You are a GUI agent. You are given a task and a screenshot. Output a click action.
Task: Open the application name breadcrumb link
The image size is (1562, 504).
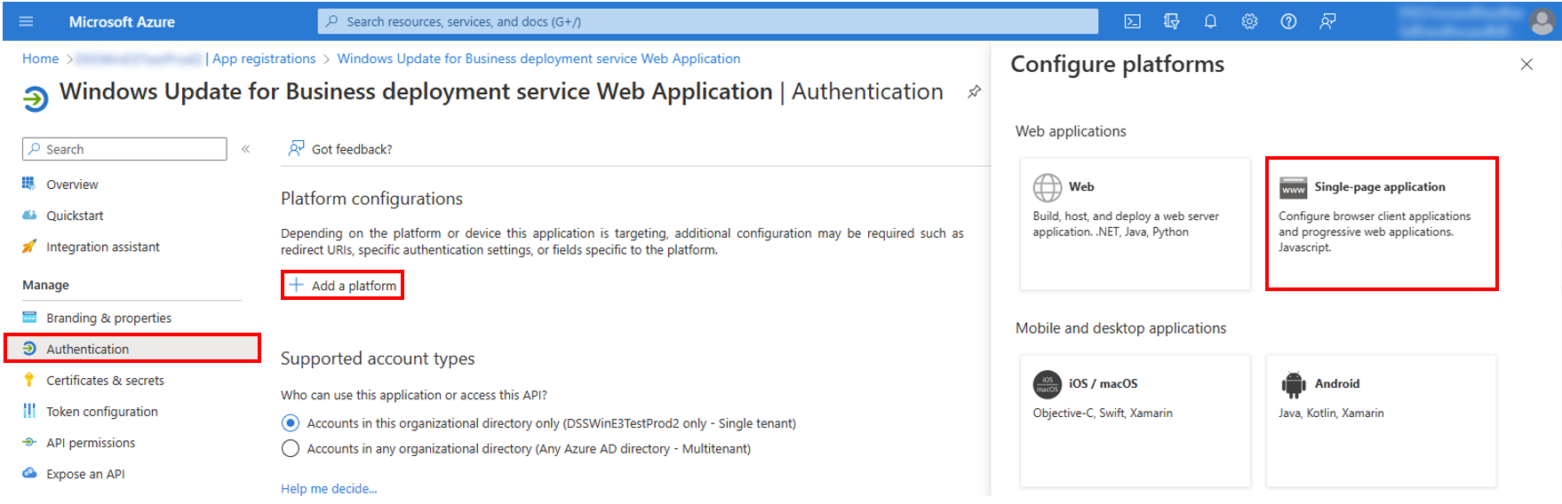click(x=538, y=59)
